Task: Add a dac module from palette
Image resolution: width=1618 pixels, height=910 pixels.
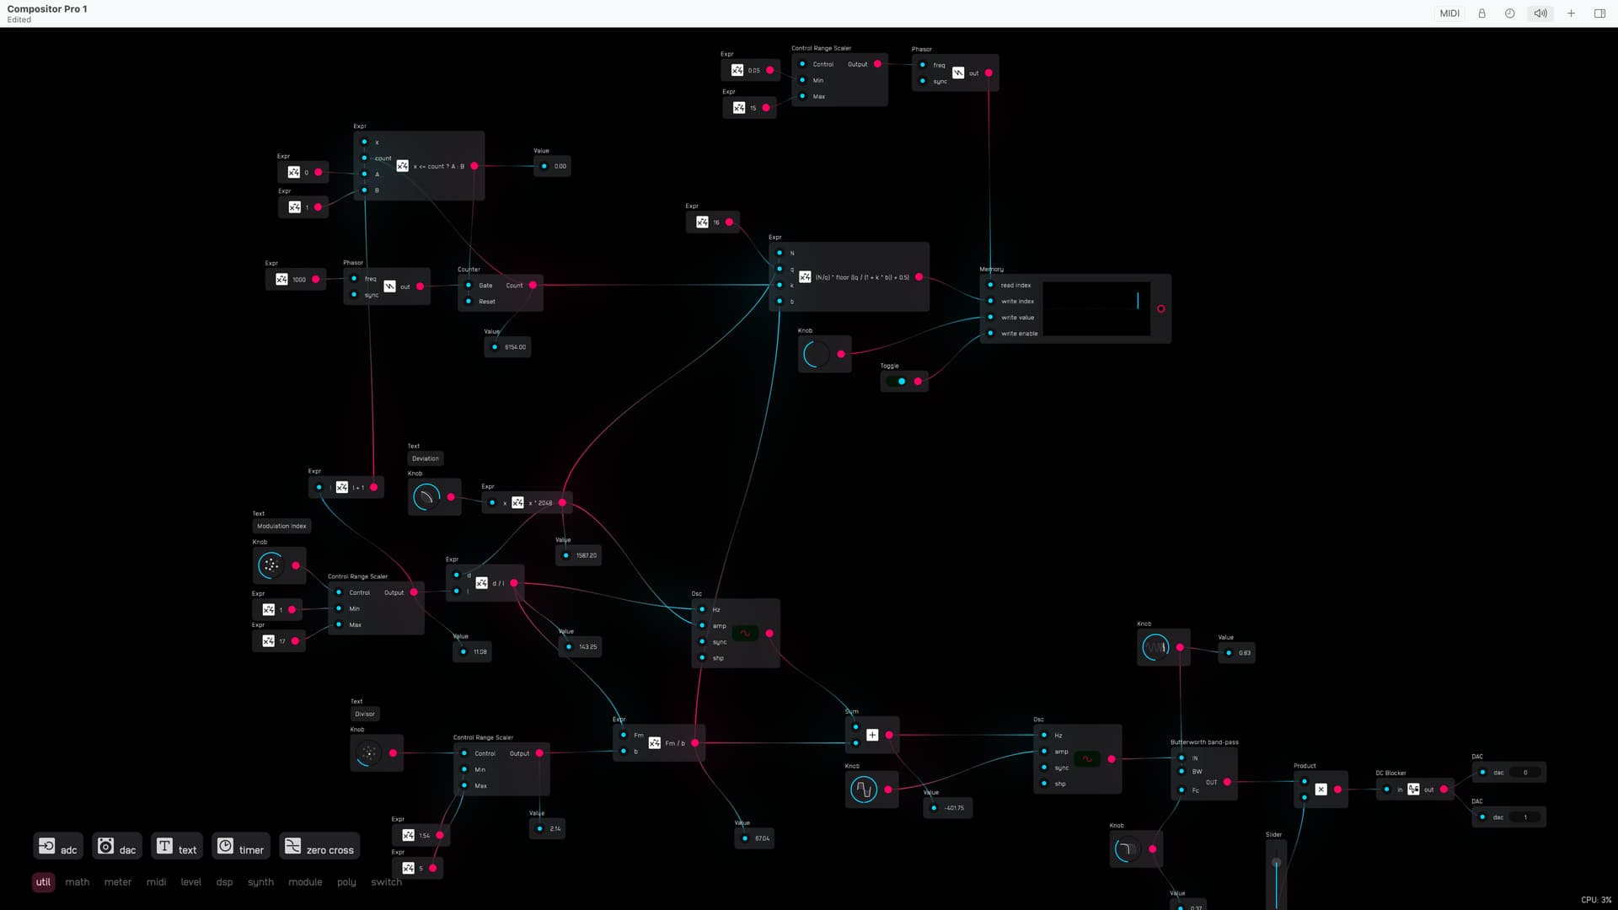Action: (117, 846)
